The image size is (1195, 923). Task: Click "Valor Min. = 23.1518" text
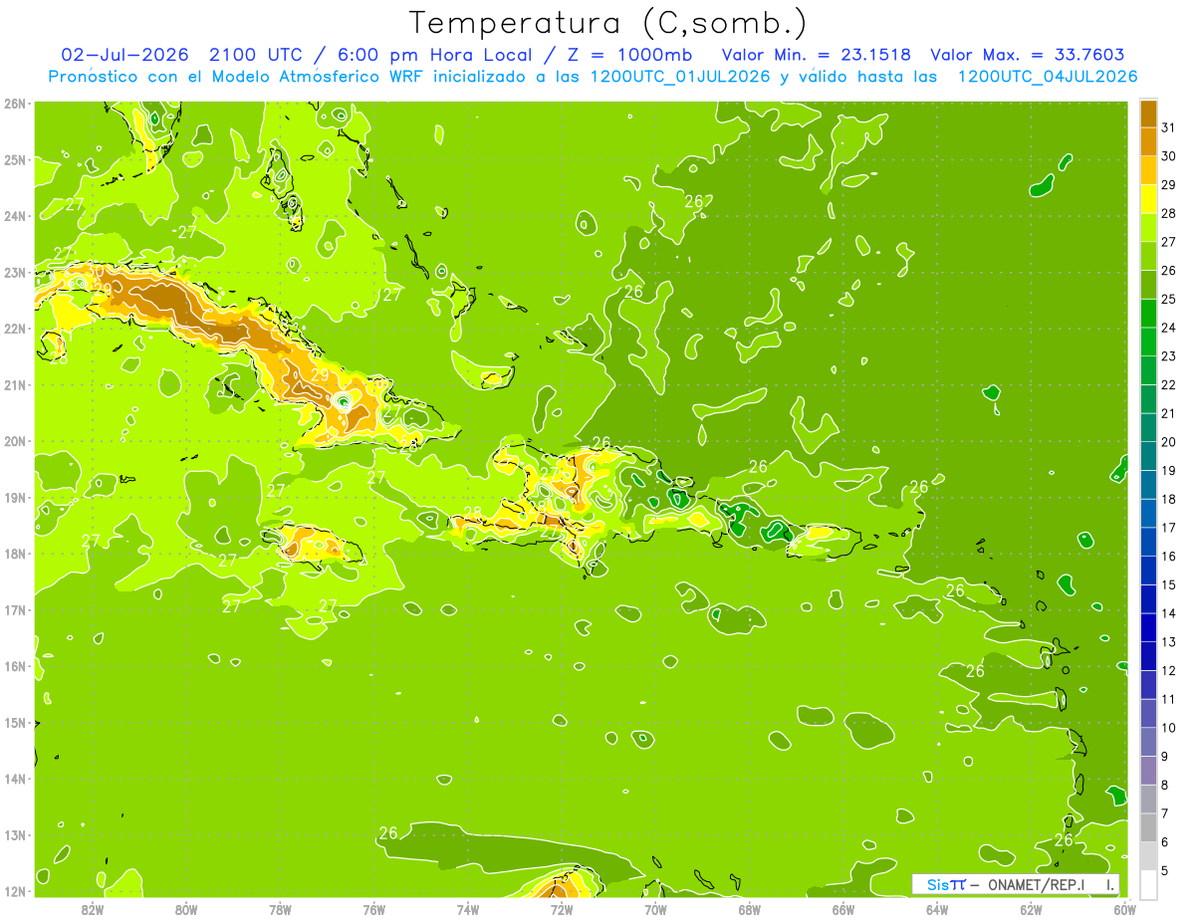click(x=817, y=55)
